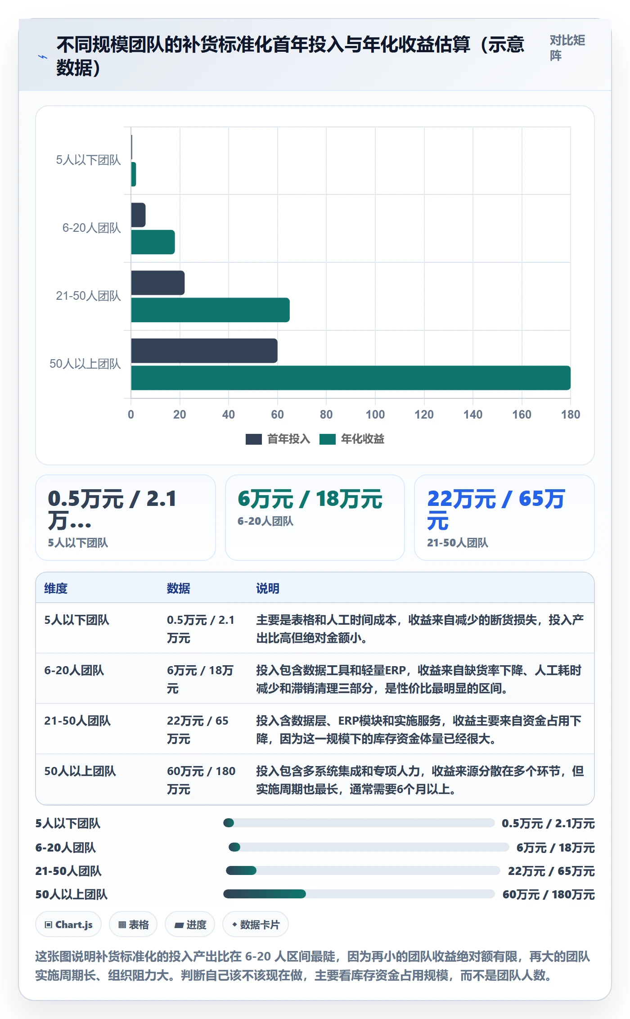This screenshot has height=1019, width=630.
Task: Open the 6万元 / 18万元 data card
Action: (315, 518)
